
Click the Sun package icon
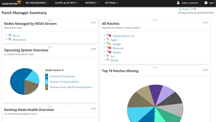(x=108, y=56)
